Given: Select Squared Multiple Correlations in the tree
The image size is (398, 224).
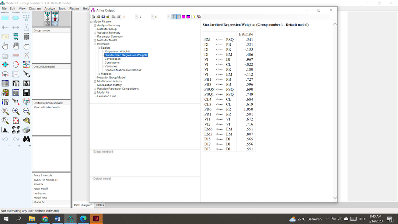Looking at the screenshot, I should point(123,70).
